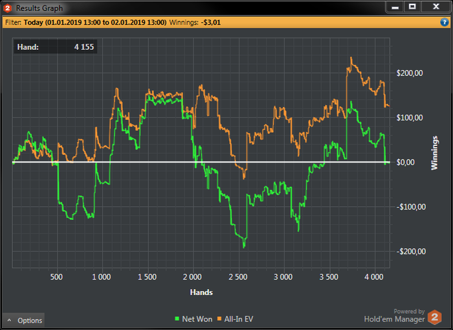453x330 pixels.
Task: Click the Winnings vertical axis title
Action: (x=434, y=153)
